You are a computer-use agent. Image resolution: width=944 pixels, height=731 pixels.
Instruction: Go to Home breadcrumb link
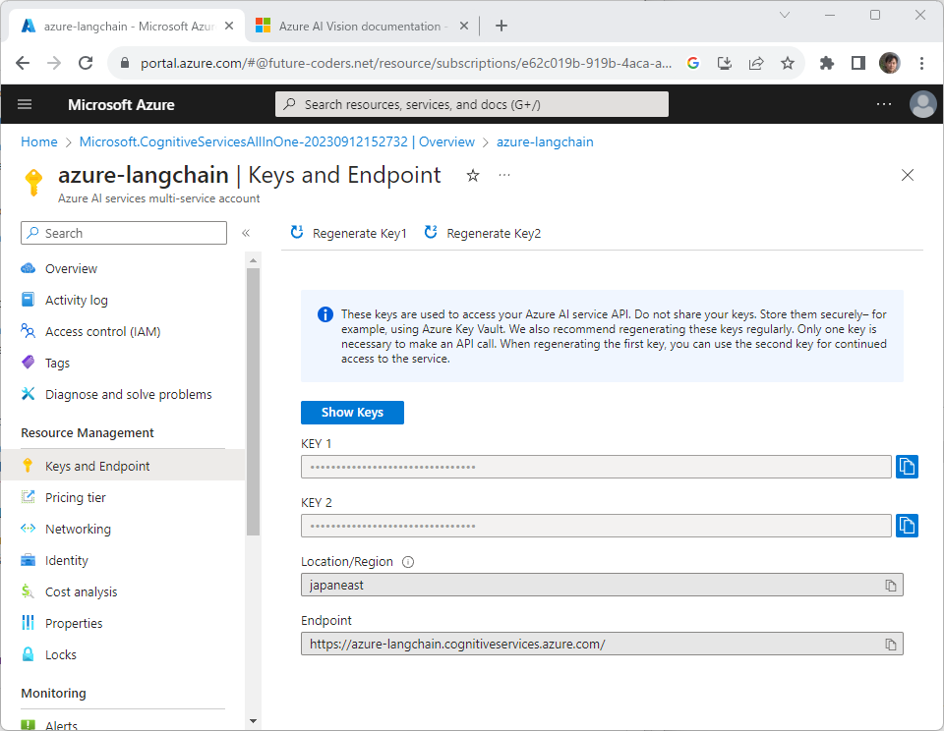(39, 142)
